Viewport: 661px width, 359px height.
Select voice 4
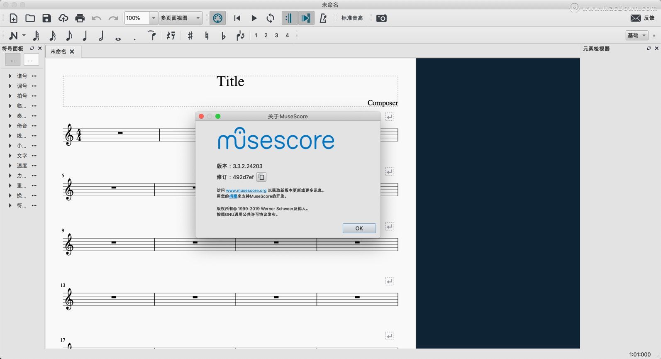(287, 36)
